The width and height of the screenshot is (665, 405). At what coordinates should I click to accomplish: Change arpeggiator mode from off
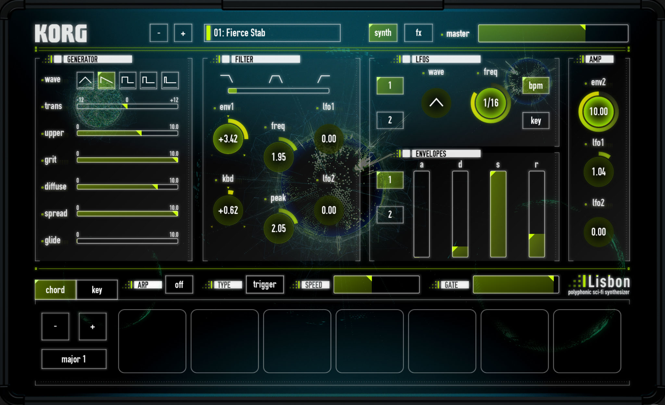click(179, 285)
